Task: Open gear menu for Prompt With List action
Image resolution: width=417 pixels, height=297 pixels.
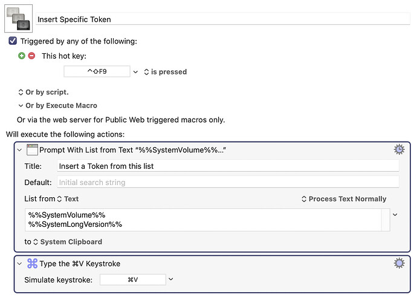Action: [399, 149]
